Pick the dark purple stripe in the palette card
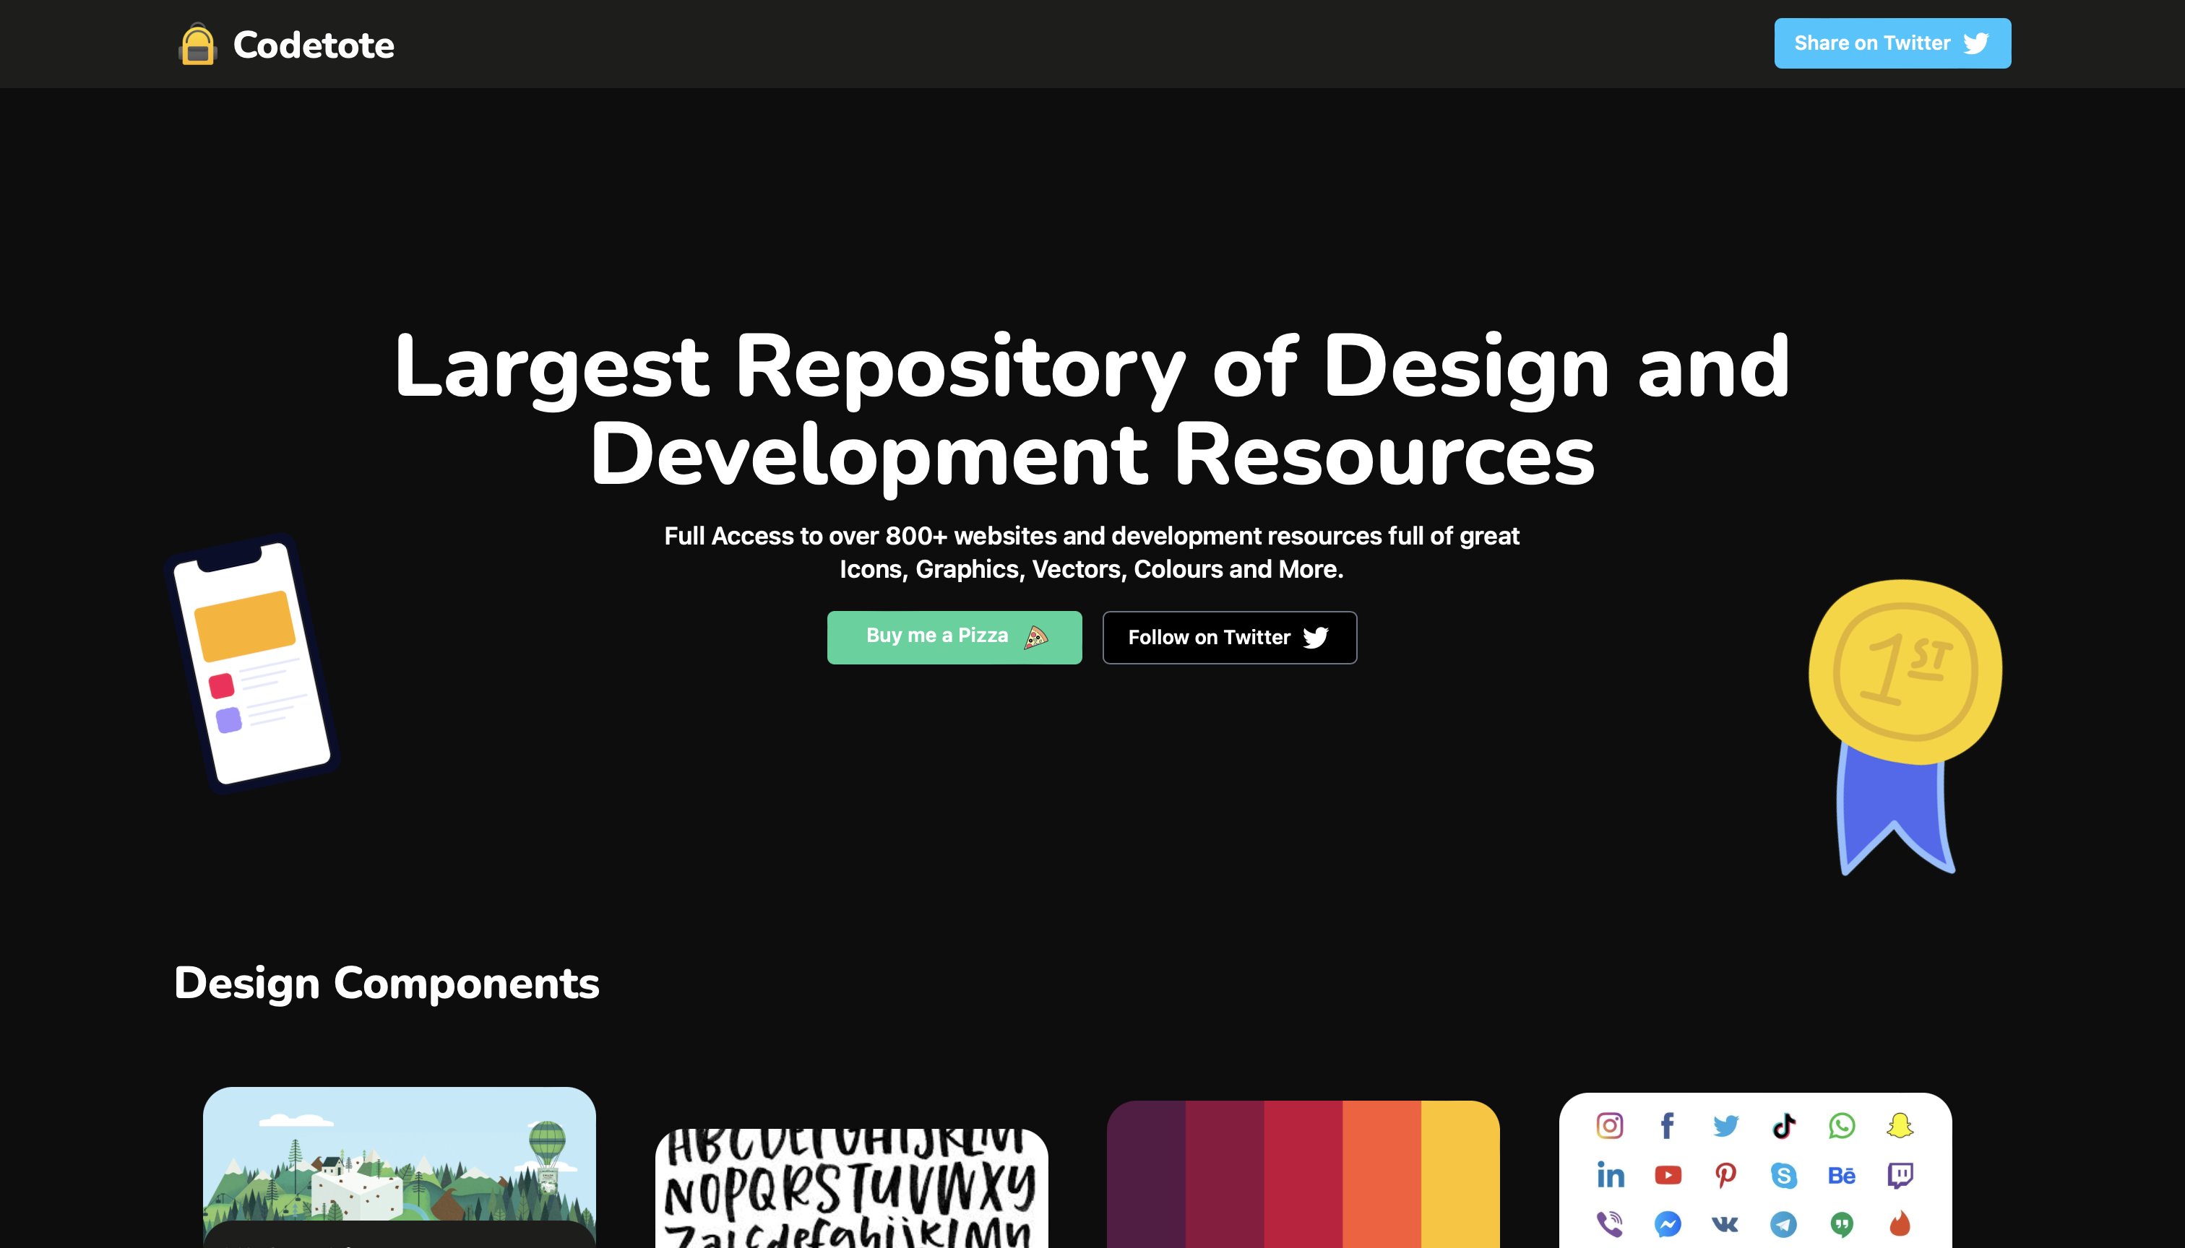This screenshot has width=2185, height=1248. point(1147,1174)
